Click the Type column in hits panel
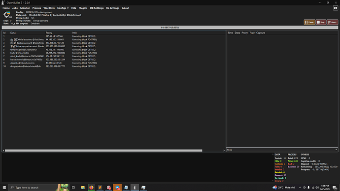Screen dimensions: 340x191 [252, 33]
